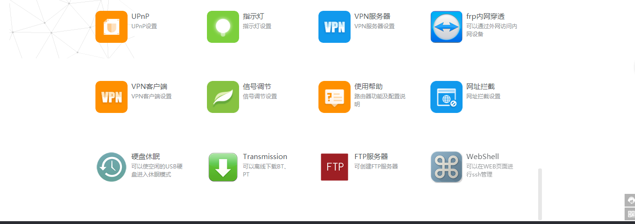Click the Transmission title text
The image size is (635, 224).
click(265, 157)
